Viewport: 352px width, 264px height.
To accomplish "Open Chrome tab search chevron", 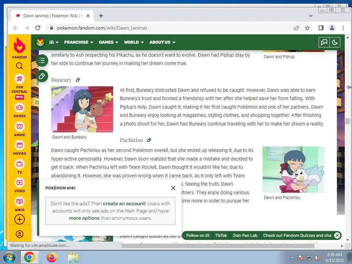I will [x=311, y=16].
